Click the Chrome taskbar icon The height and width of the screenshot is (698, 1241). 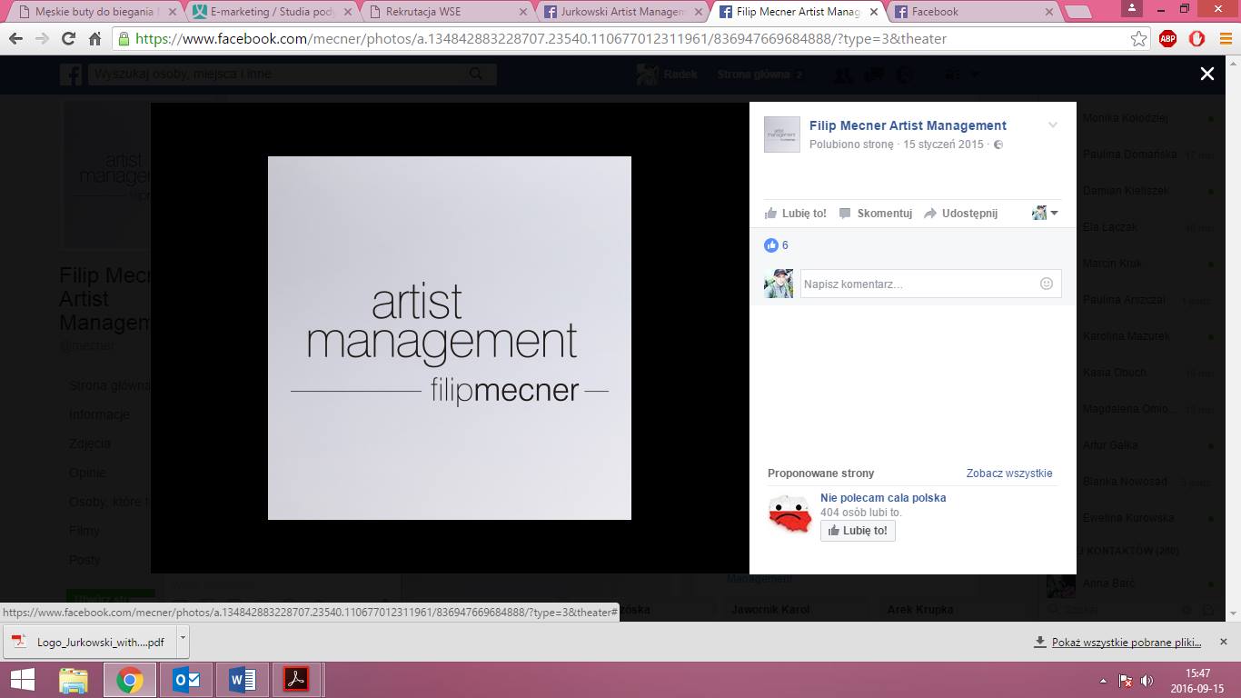pyautogui.click(x=130, y=680)
